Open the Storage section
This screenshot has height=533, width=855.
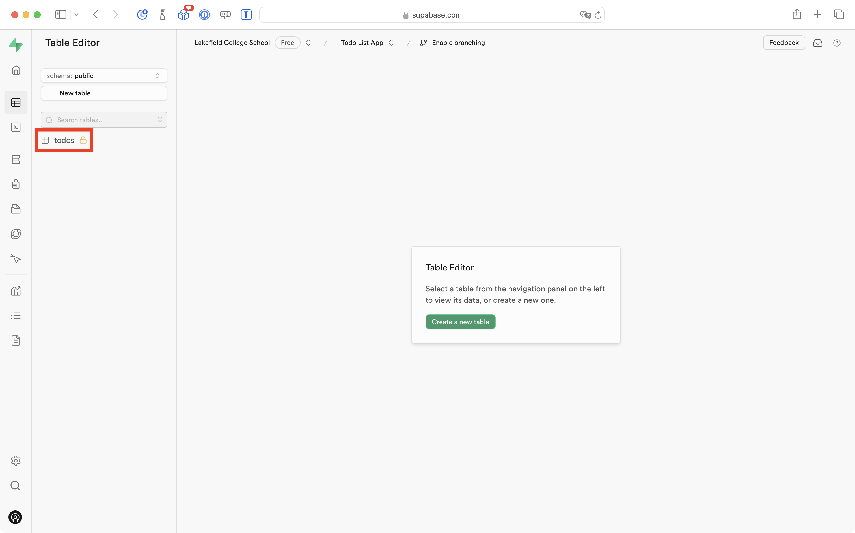16,209
